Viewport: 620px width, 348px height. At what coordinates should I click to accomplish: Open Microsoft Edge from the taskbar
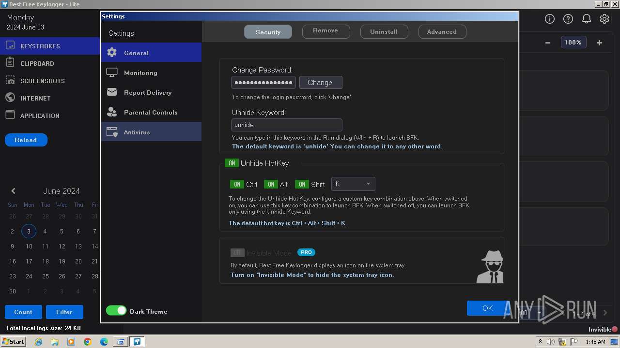pyautogui.click(x=104, y=342)
